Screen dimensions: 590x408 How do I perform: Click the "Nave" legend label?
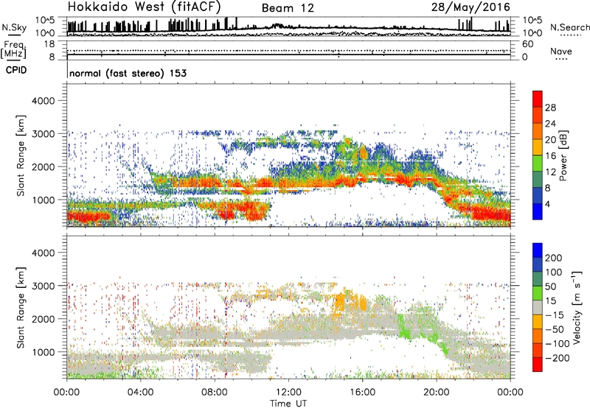click(x=561, y=52)
